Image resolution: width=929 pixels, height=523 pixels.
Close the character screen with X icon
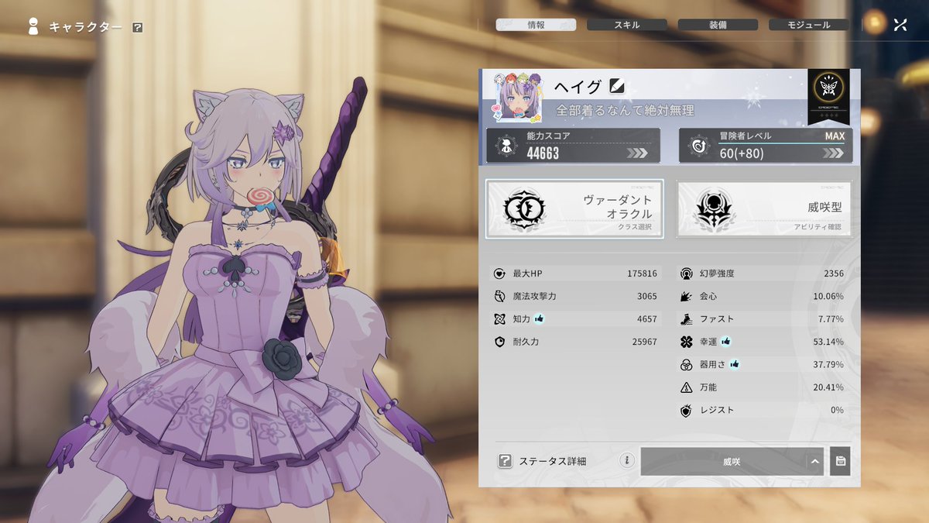[x=900, y=25]
